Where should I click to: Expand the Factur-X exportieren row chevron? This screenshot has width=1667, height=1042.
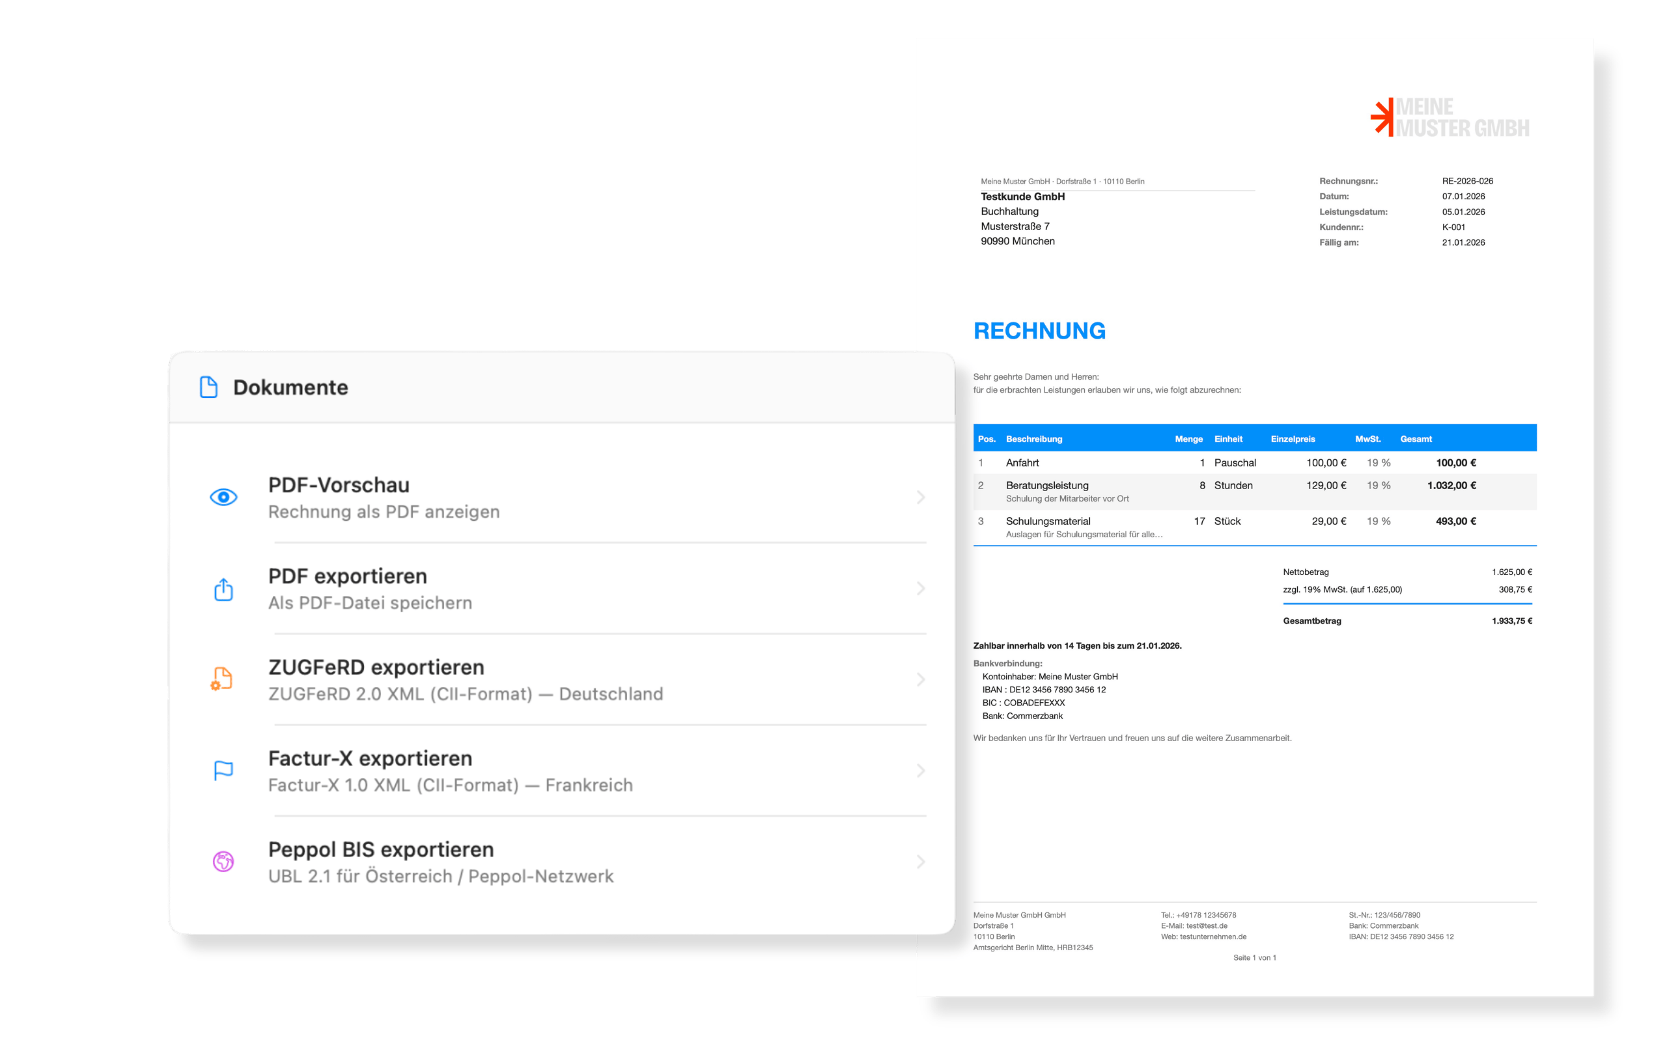(921, 770)
